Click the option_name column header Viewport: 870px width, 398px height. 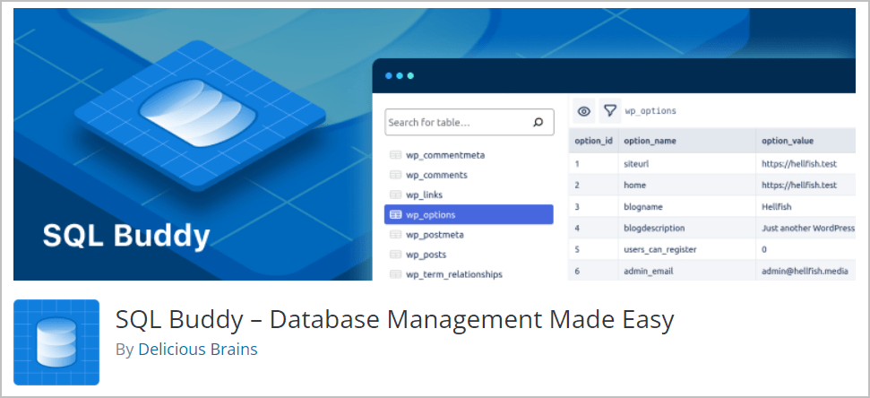click(687, 141)
